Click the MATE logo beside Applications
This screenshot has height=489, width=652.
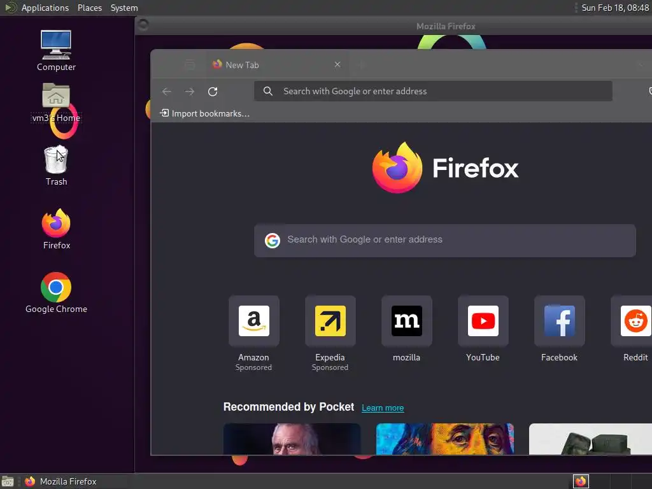[x=10, y=8]
